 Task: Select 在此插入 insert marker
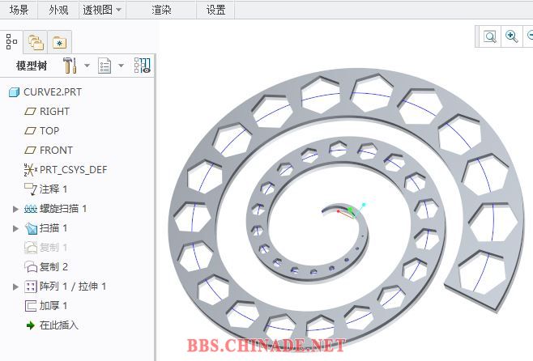tap(59, 325)
